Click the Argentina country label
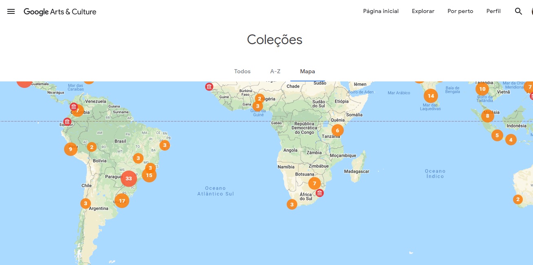The image size is (533, 265). coord(99,208)
